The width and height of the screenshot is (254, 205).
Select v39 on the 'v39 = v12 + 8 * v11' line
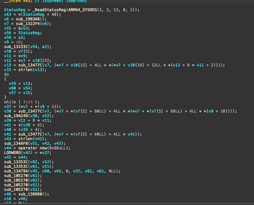pos(8,120)
